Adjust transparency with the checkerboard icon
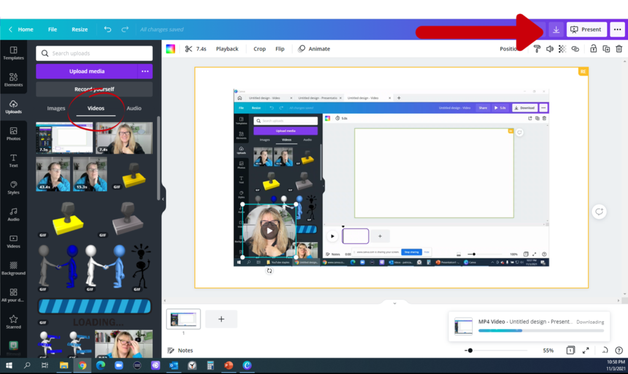The width and height of the screenshot is (628, 374). pos(562,49)
